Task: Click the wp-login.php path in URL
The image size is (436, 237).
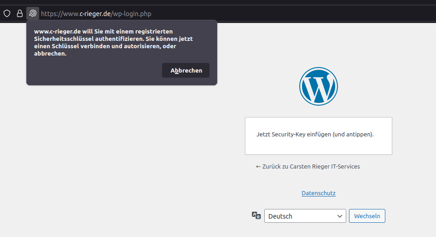Action: coord(131,14)
